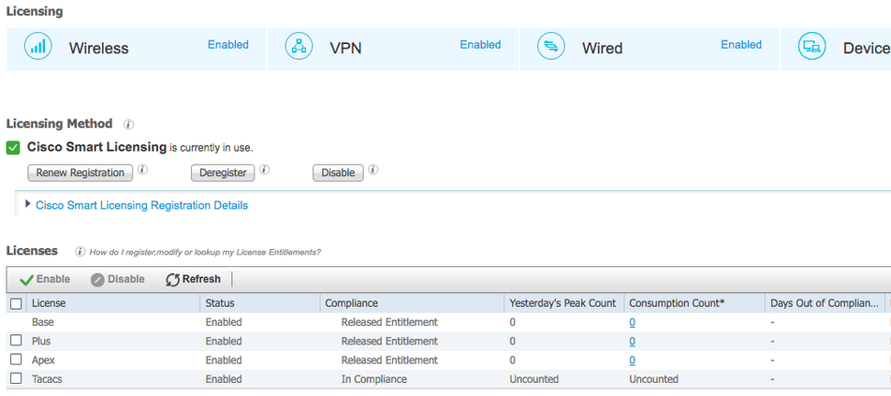Click Refresh in the licenses toolbar

pyautogui.click(x=193, y=280)
